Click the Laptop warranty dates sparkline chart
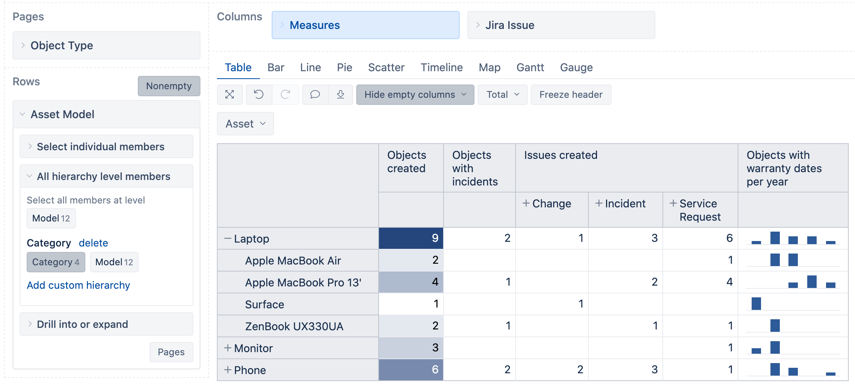 pos(793,238)
